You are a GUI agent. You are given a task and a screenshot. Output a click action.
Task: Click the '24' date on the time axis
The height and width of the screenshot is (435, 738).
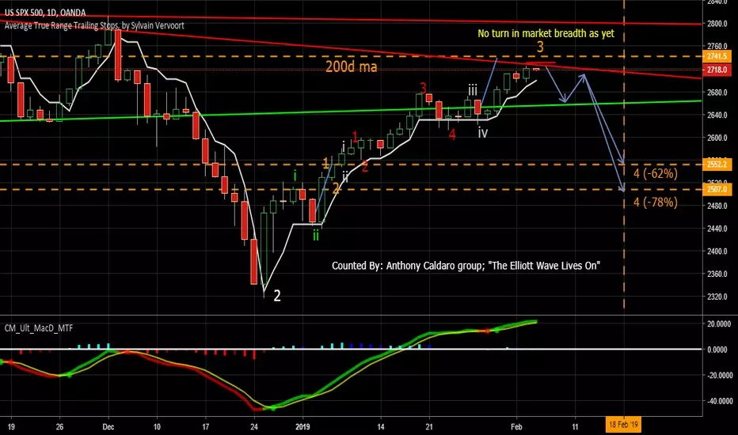tap(254, 427)
